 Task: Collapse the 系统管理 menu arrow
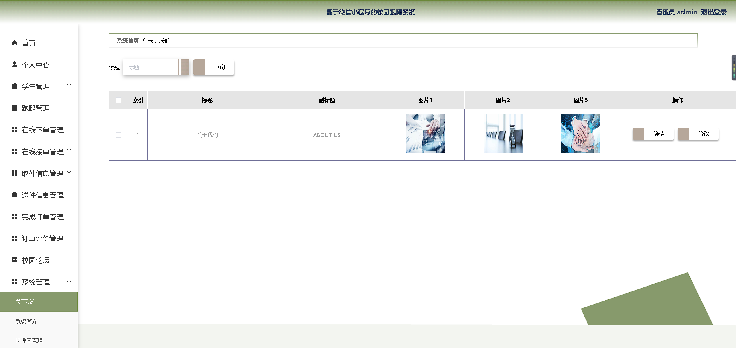click(x=69, y=281)
